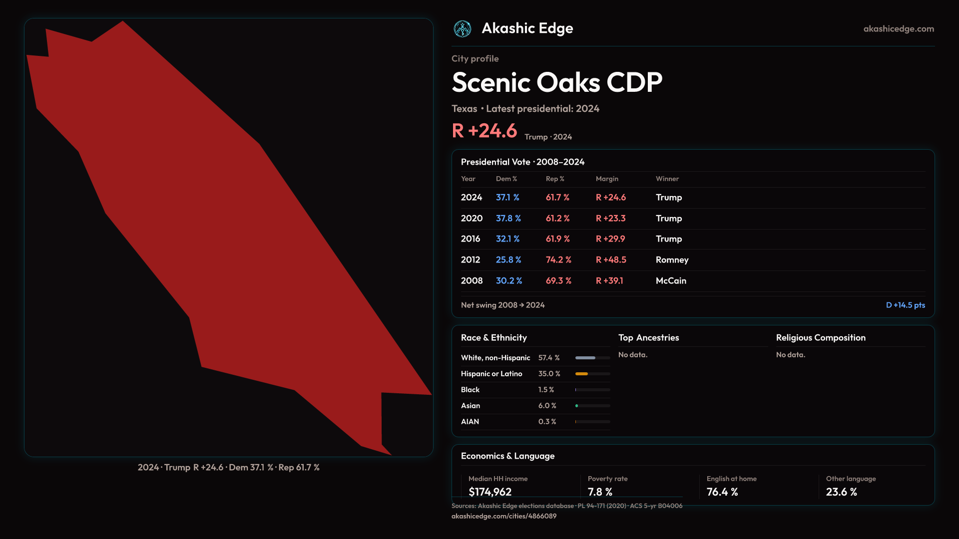959x539 pixels.
Task: Click the Hispanic or Latino orange bar
Action: 582,374
